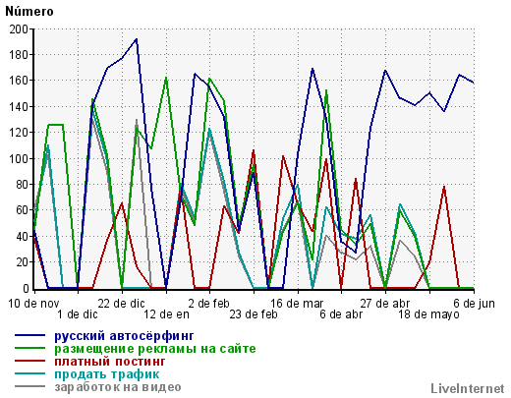Click the 60 value on y-axis

click(23, 210)
